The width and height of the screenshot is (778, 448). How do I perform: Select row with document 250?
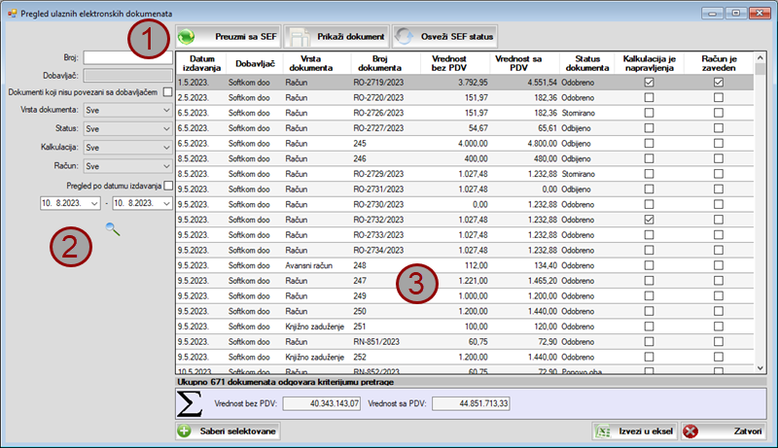click(x=465, y=311)
